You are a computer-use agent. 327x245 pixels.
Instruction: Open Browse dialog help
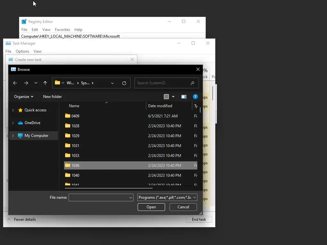click(x=195, y=97)
